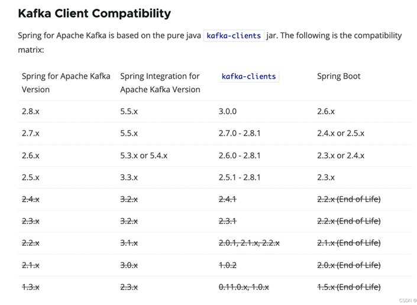Viewport: 417px width, 305px height.
Task: Click the kafka-clients code tag in the paragraph
Action: tap(234, 35)
